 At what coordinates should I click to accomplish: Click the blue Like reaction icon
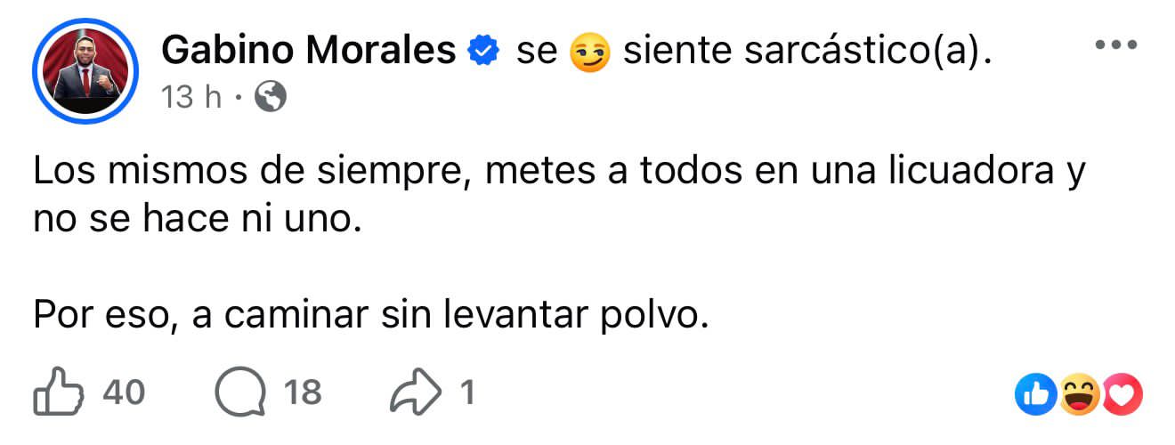click(1037, 393)
